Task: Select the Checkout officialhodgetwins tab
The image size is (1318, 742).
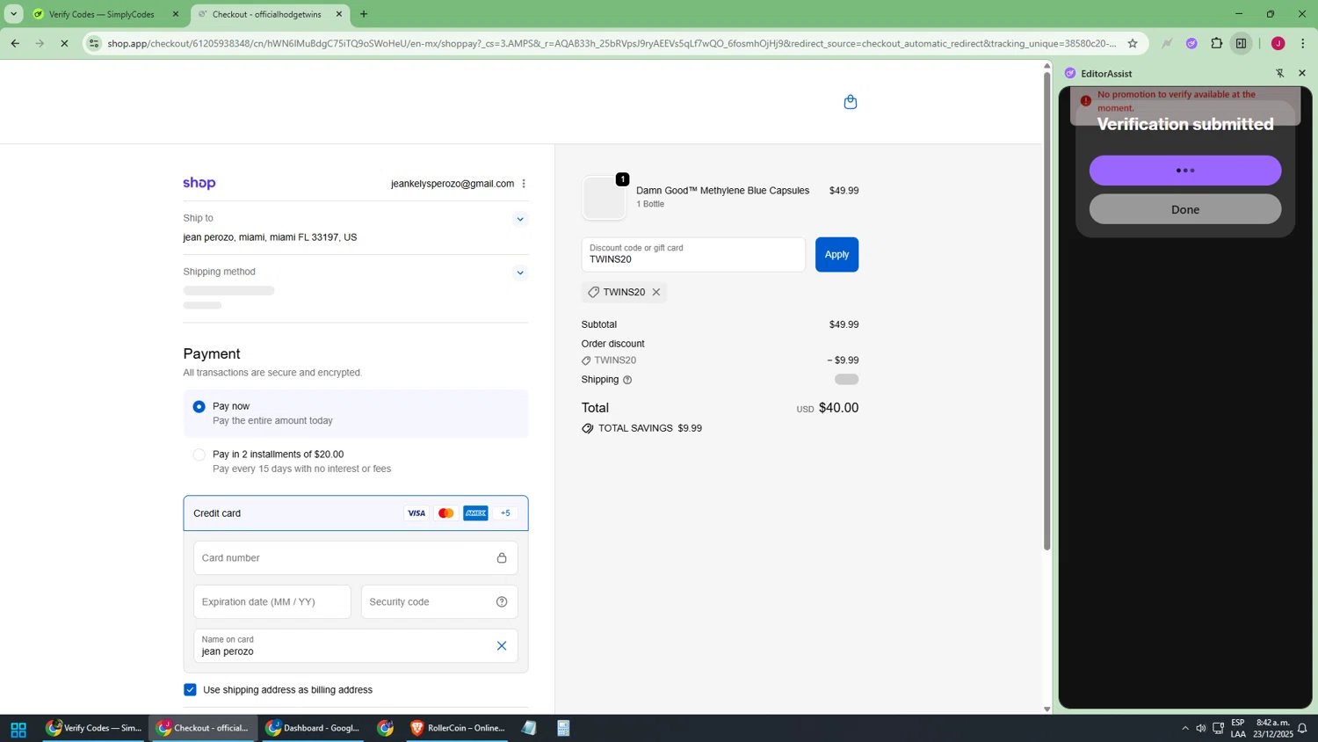Action: click(269, 14)
